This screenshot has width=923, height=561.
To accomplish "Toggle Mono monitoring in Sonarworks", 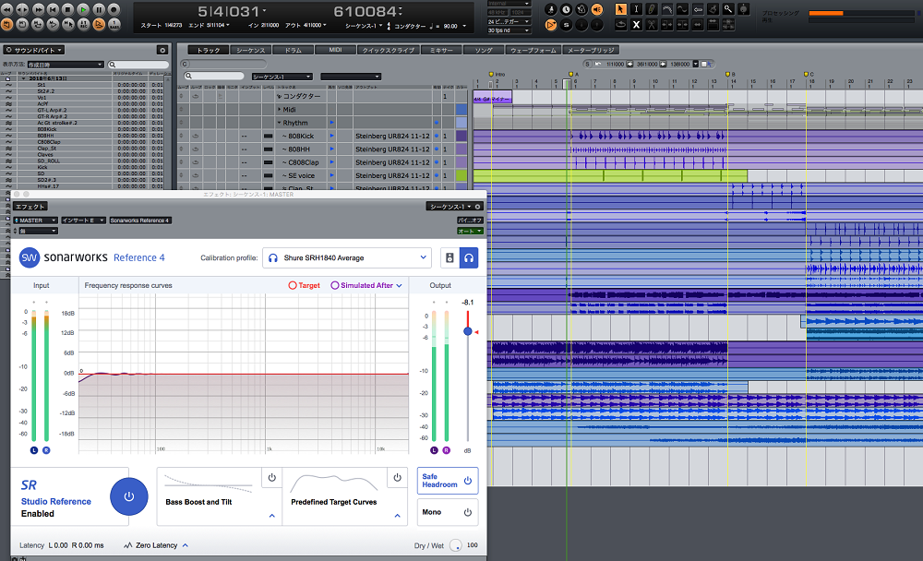I will 448,512.
